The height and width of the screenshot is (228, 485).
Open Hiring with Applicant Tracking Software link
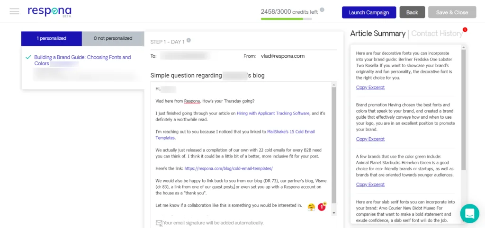tap(273, 114)
